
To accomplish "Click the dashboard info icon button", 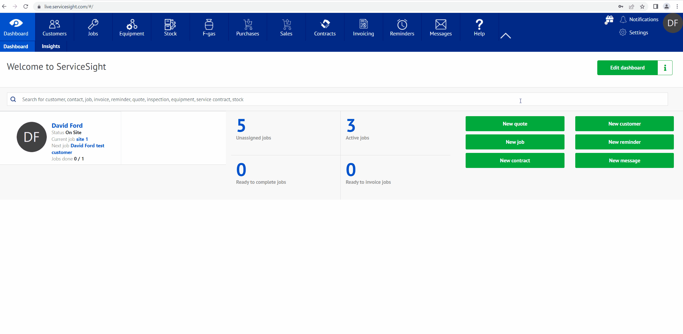I will (x=665, y=68).
